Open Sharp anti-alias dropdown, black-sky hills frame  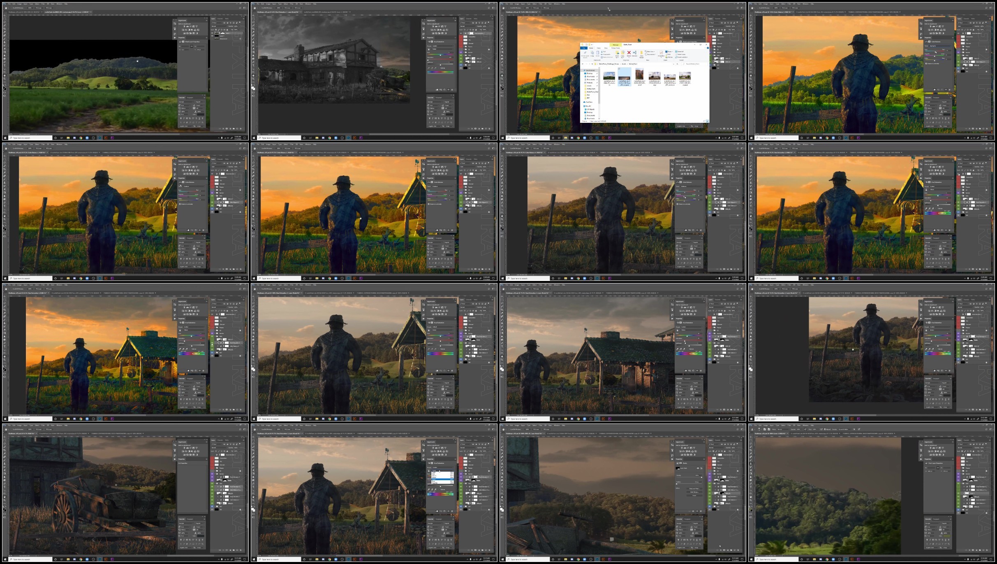click(200, 126)
